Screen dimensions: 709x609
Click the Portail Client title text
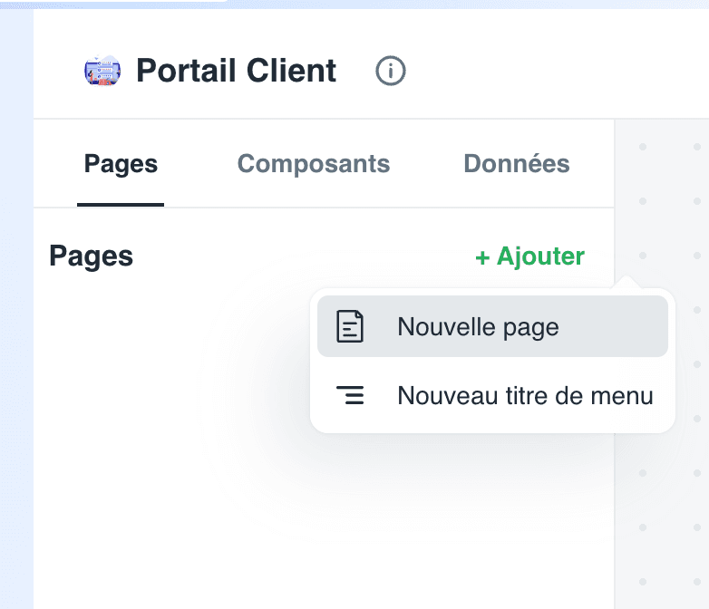point(236,71)
